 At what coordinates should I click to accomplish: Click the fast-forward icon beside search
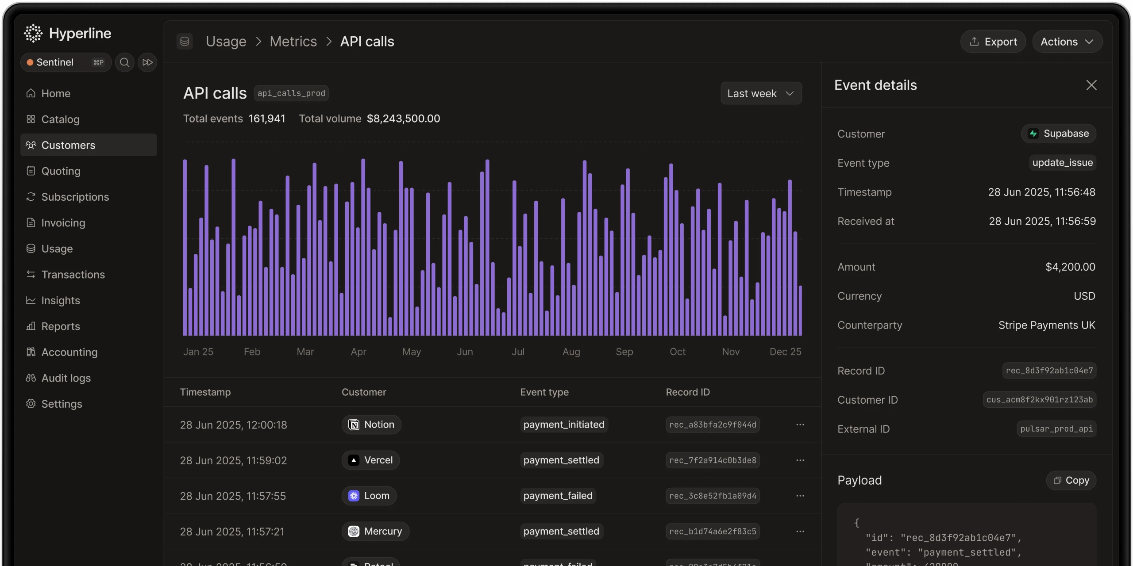pyautogui.click(x=147, y=62)
